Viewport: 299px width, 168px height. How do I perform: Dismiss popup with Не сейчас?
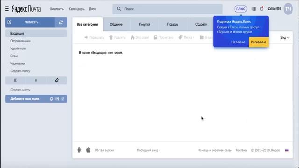[238, 42]
